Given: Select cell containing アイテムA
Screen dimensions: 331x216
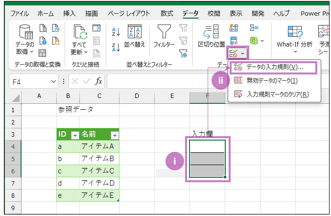Looking at the screenshot, I should click(99, 146).
